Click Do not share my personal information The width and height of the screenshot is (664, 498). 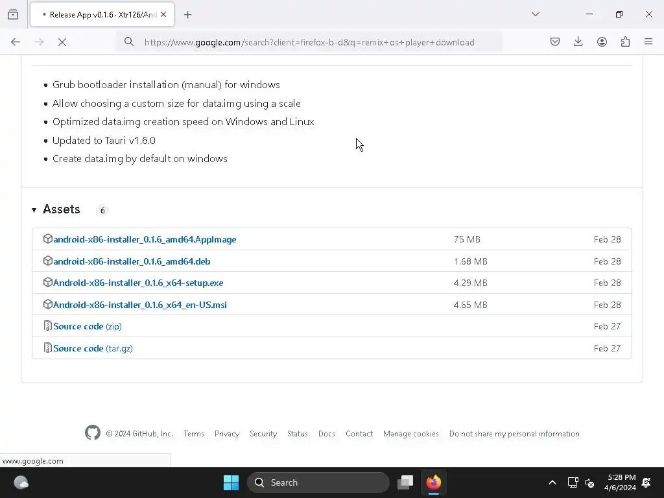pyautogui.click(x=514, y=434)
